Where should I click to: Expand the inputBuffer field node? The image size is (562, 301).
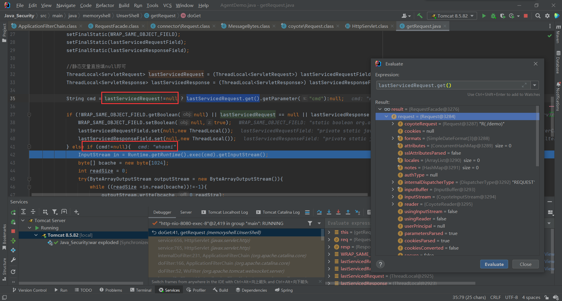point(393,189)
